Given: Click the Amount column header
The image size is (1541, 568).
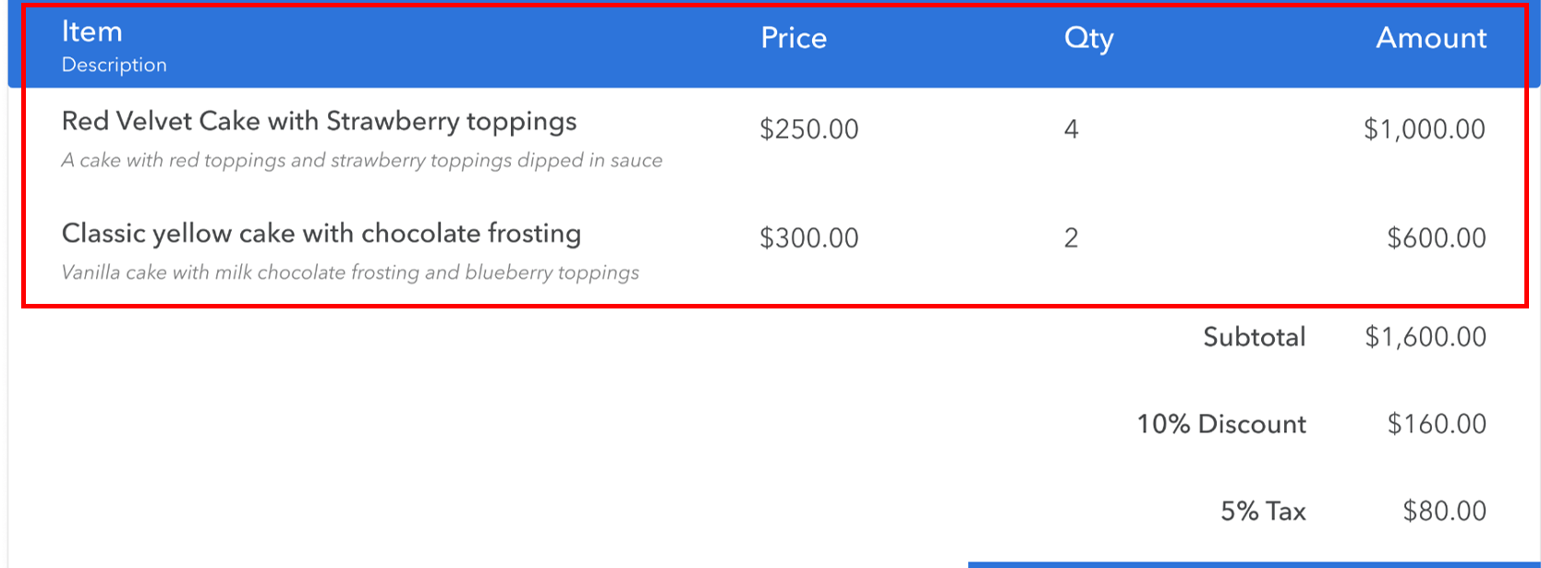Looking at the screenshot, I should click(x=1431, y=38).
